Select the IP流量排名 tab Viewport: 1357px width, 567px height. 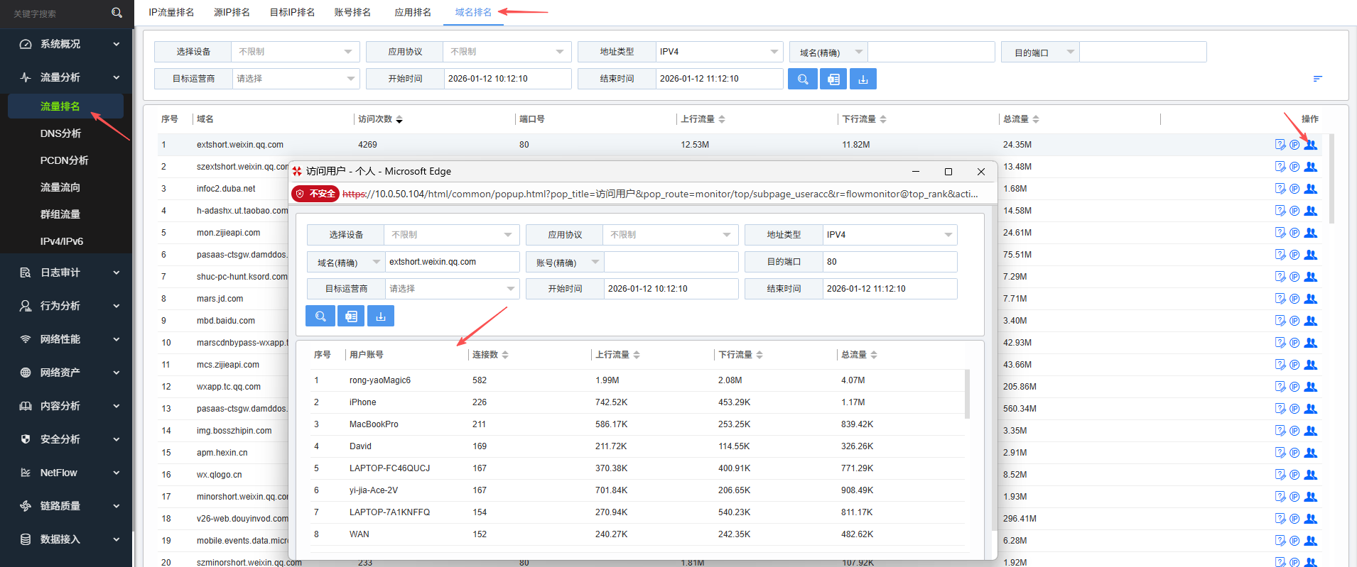coord(171,12)
